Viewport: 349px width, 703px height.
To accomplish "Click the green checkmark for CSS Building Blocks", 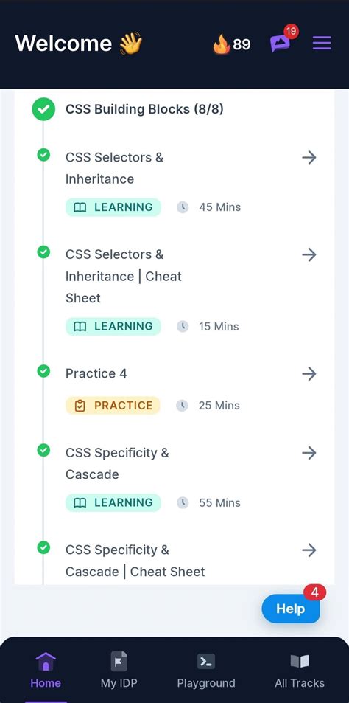I will pyautogui.click(x=43, y=109).
